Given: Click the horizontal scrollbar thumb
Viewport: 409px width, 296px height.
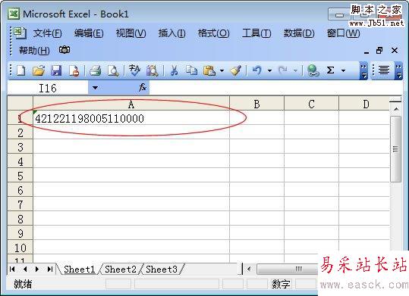Looking at the screenshot, I should 288,270.
